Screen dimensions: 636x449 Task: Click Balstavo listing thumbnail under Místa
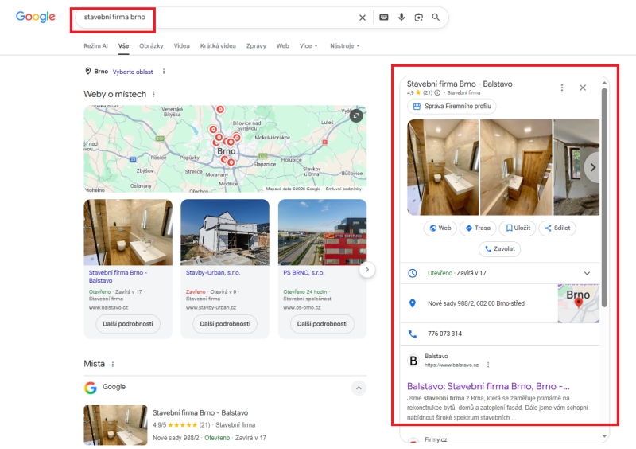(x=115, y=425)
